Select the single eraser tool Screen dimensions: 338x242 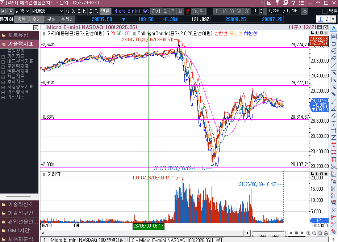pyautogui.click(x=334, y=58)
